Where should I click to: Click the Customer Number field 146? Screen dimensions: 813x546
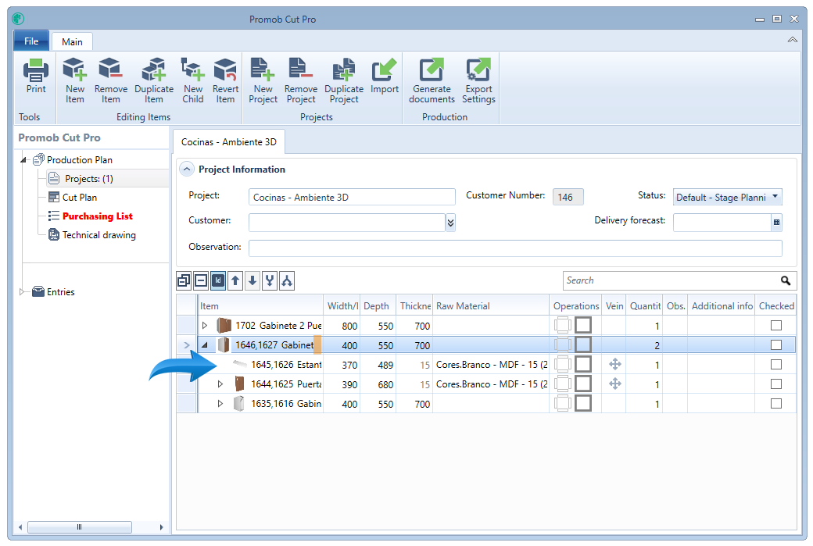click(568, 197)
